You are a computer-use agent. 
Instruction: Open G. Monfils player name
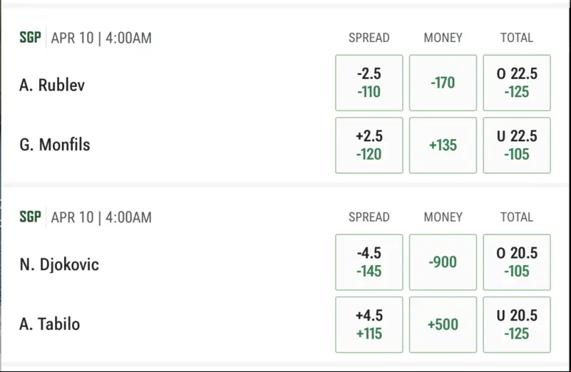[55, 145]
